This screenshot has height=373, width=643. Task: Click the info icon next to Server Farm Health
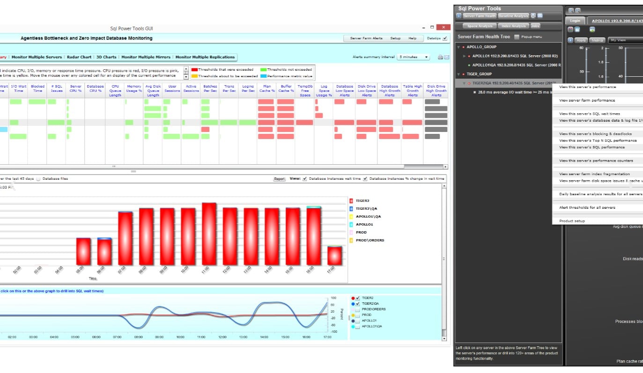(x=458, y=15)
